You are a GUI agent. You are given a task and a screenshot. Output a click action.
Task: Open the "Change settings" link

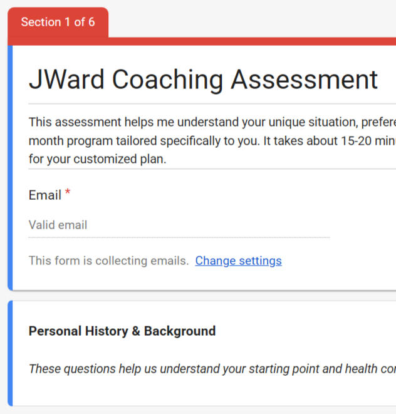click(238, 261)
